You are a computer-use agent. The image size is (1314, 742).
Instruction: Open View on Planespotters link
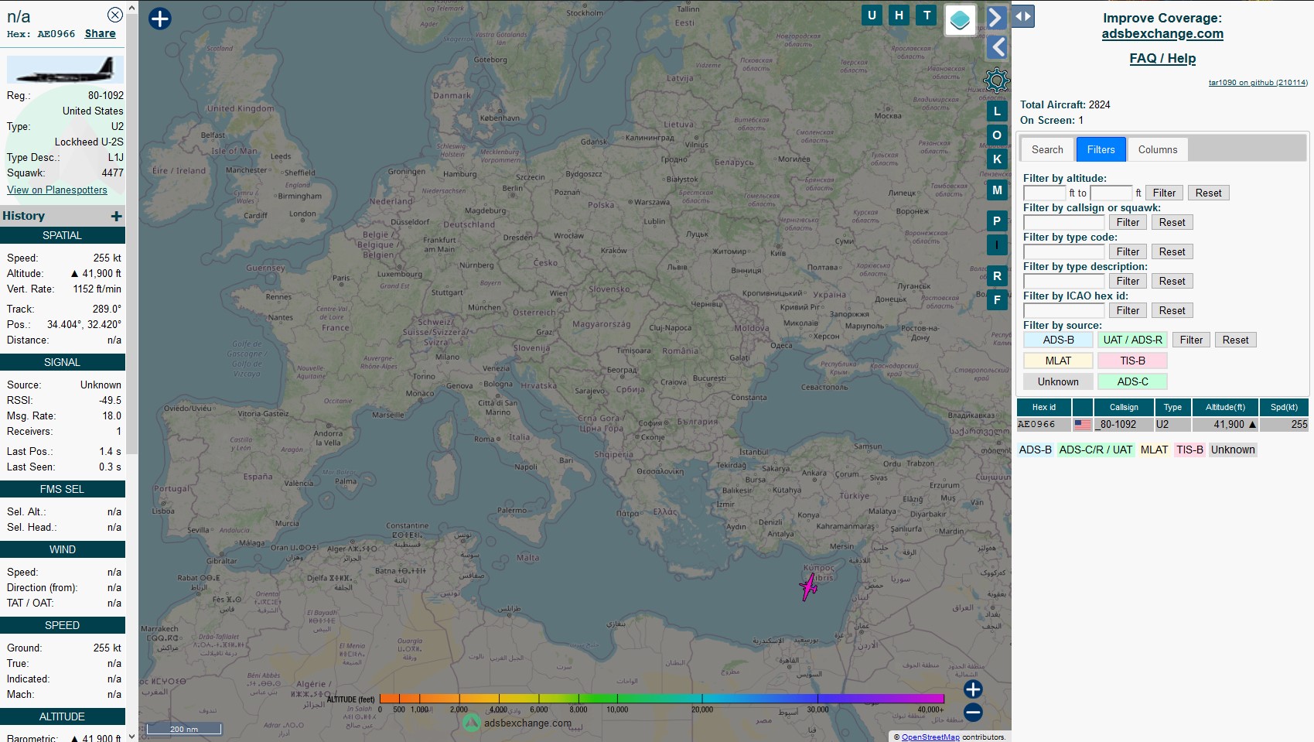(57, 190)
